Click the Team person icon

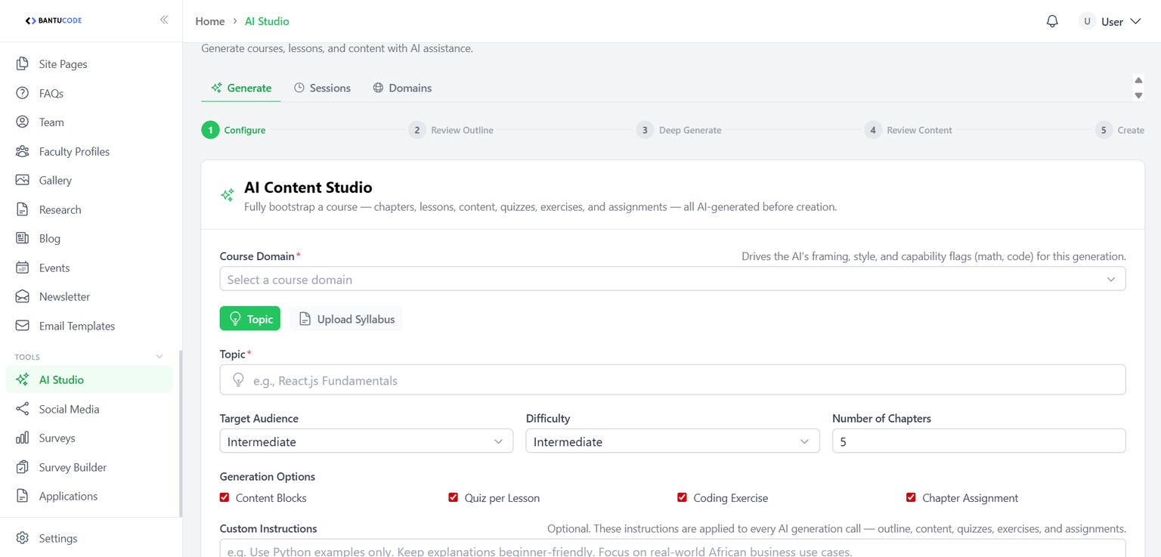click(x=23, y=122)
